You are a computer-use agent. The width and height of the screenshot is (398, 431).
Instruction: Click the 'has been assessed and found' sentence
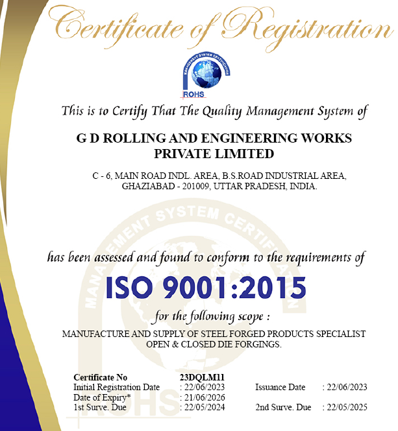point(205,257)
